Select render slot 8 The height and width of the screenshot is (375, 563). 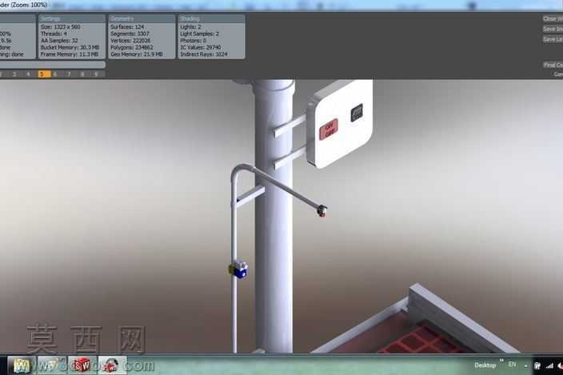click(82, 74)
